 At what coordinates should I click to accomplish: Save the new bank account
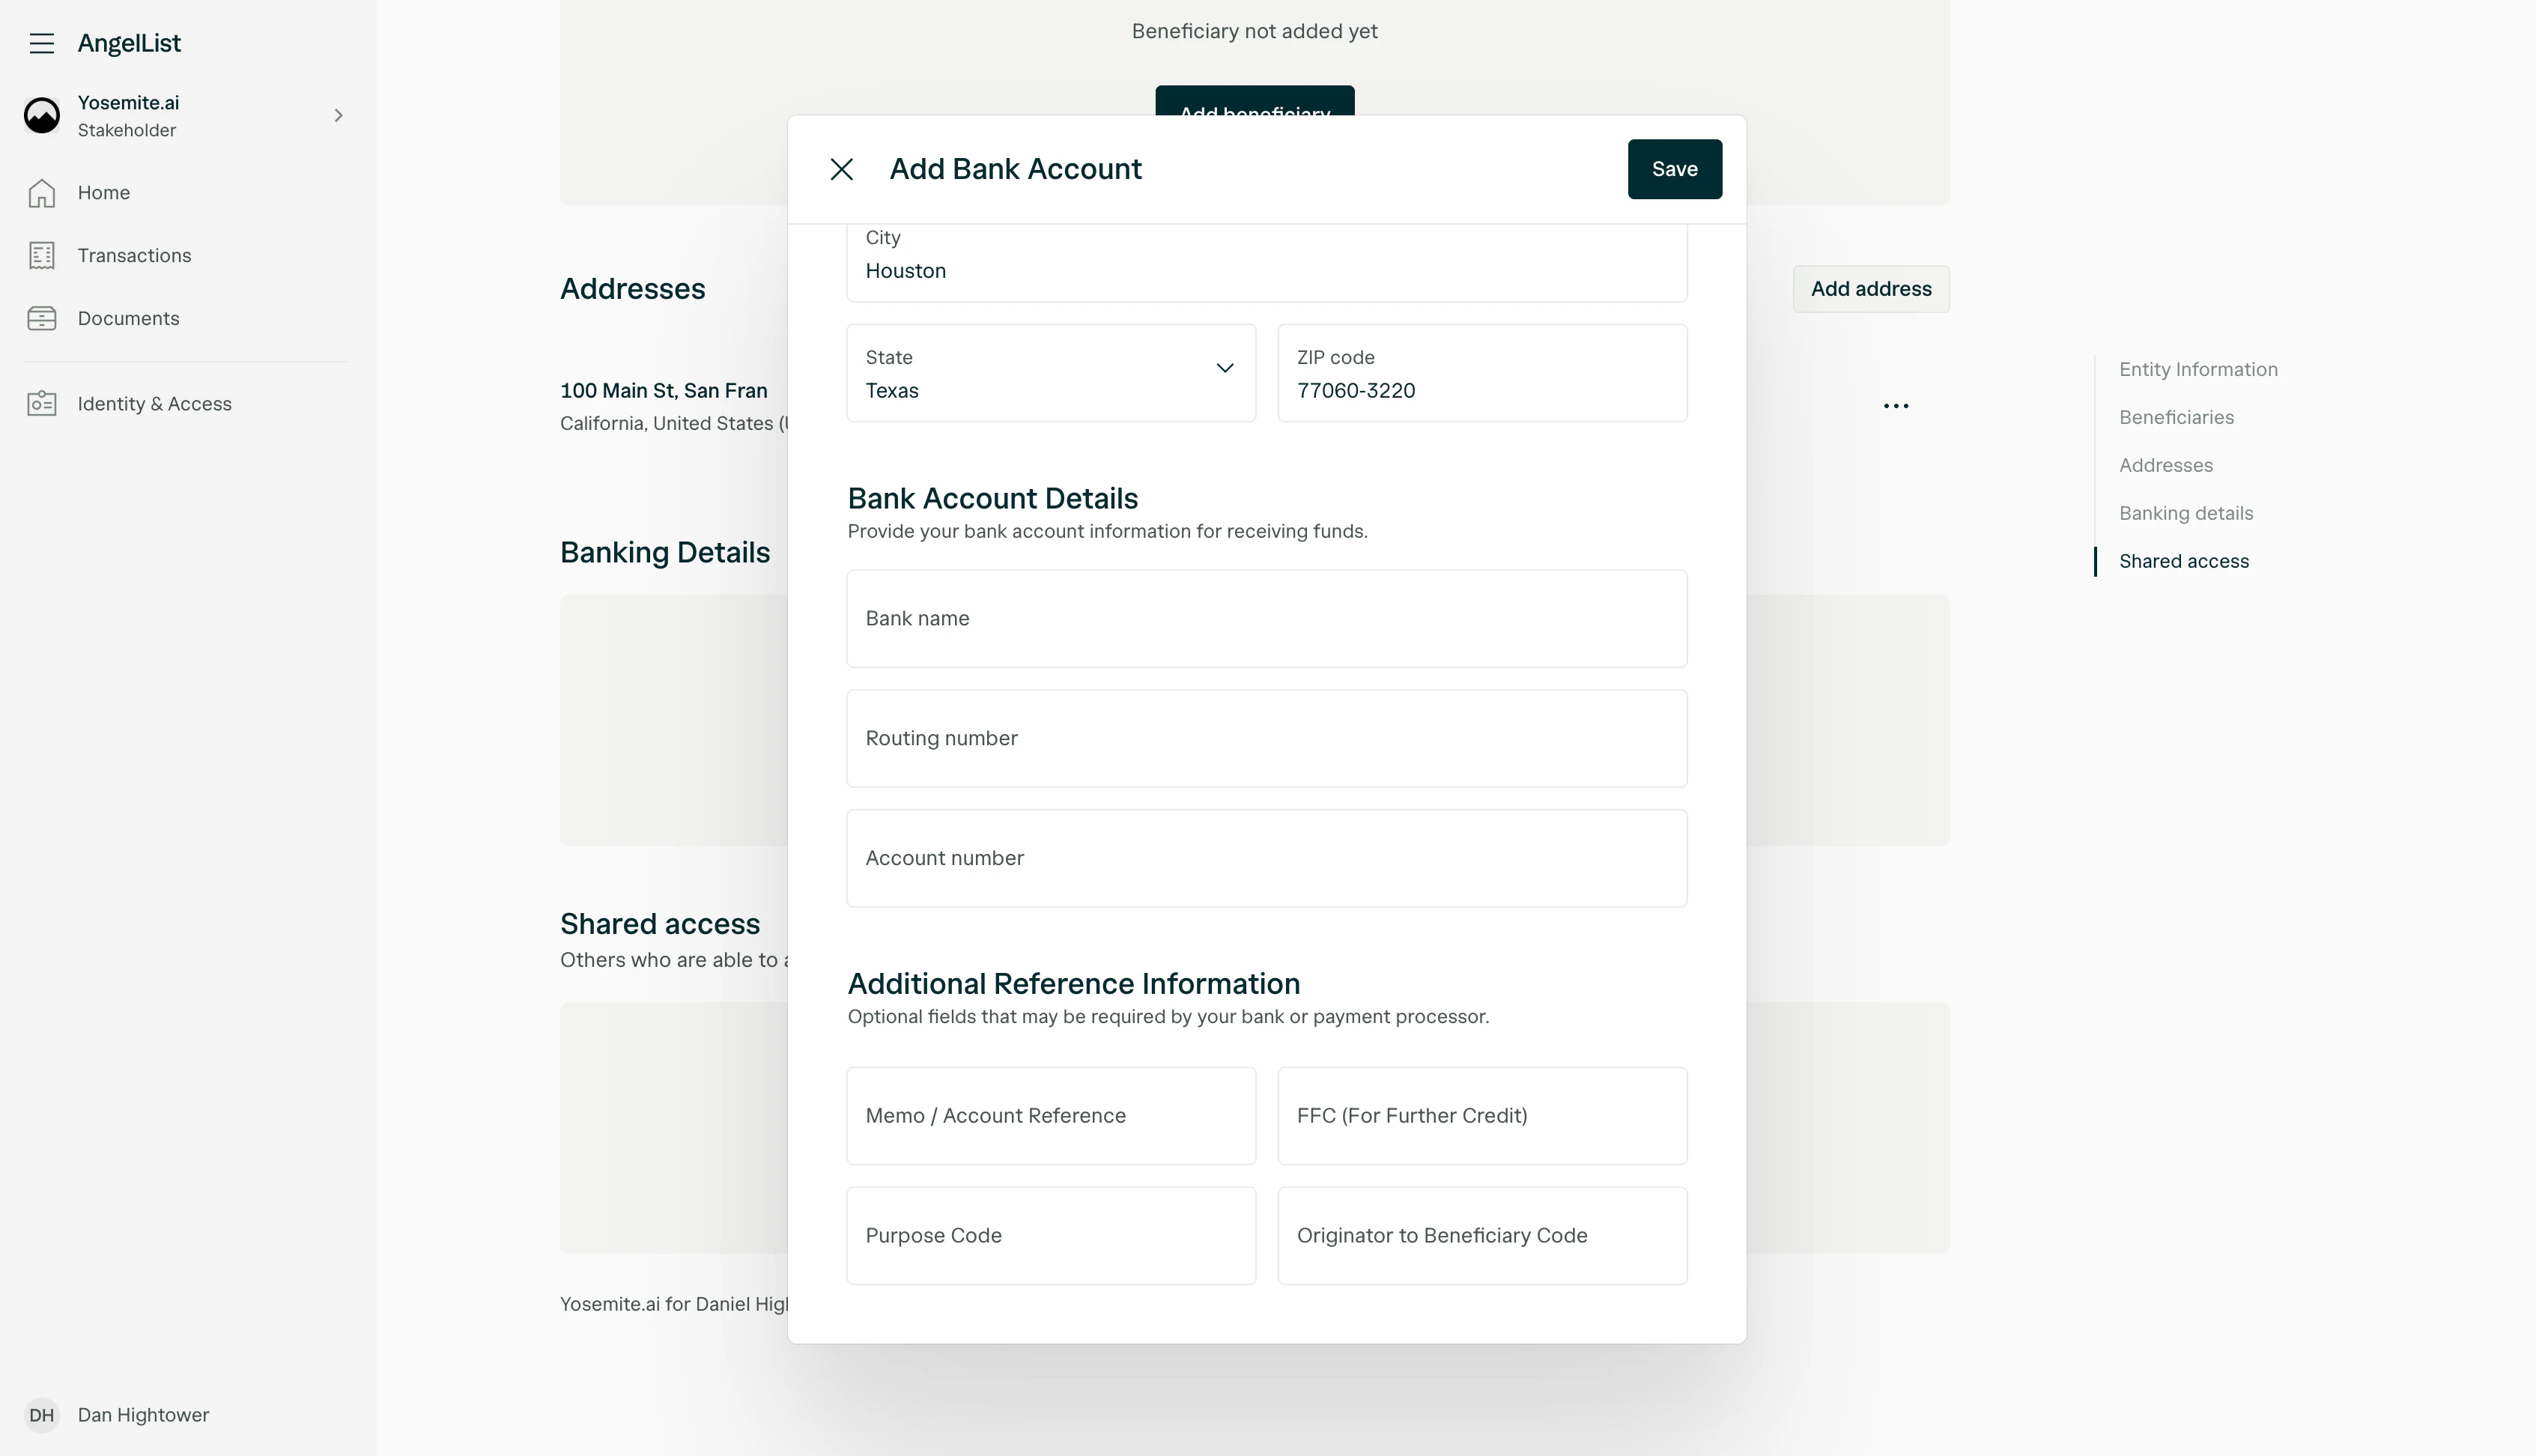click(x=1674, y=169)
